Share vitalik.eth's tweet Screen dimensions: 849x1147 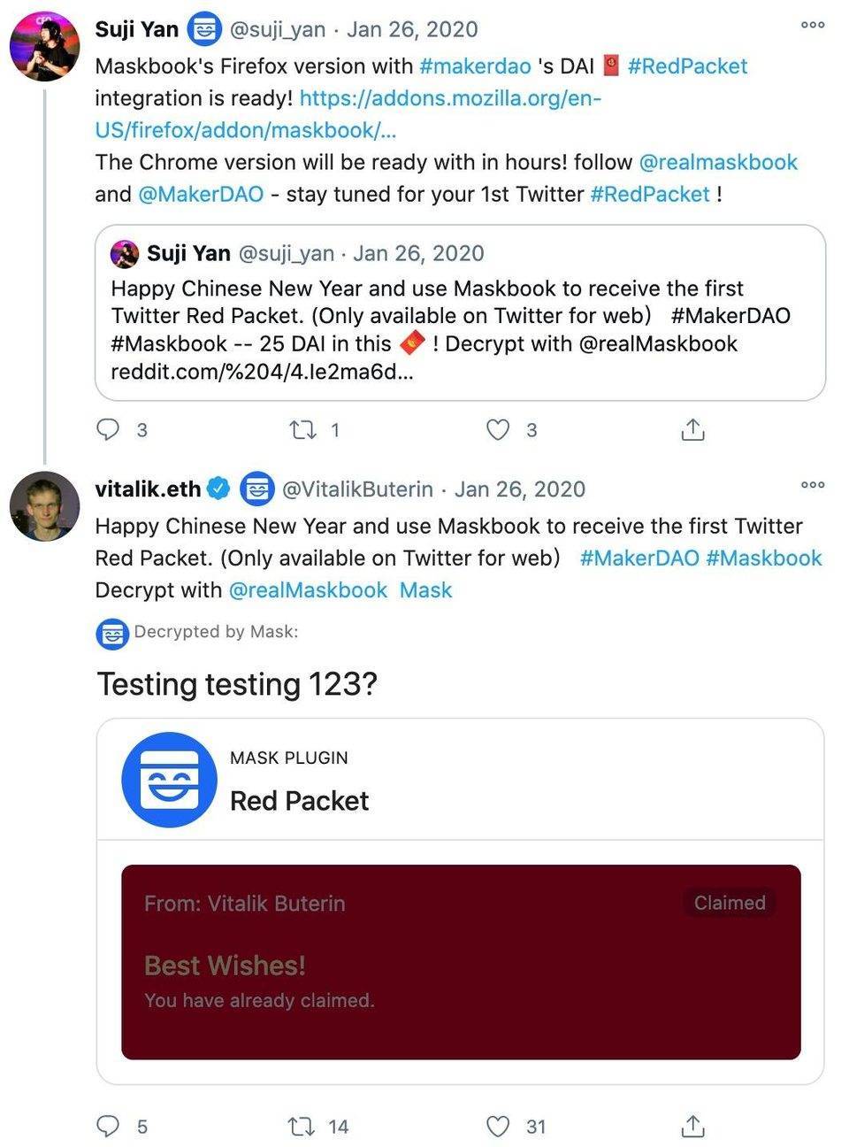click(x=692, y=1126)
